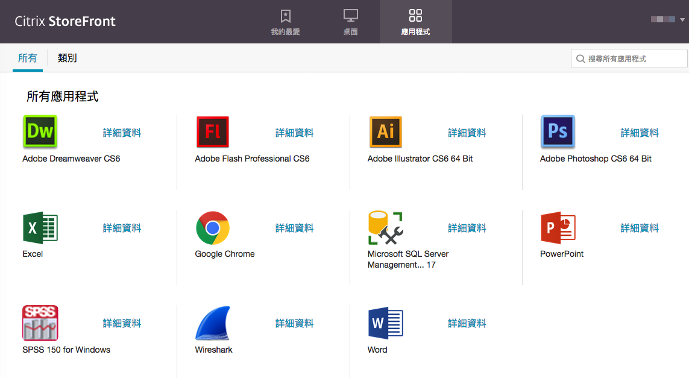
Task: Go to the 桌面 desktops tab
Action: click(350, 22)
